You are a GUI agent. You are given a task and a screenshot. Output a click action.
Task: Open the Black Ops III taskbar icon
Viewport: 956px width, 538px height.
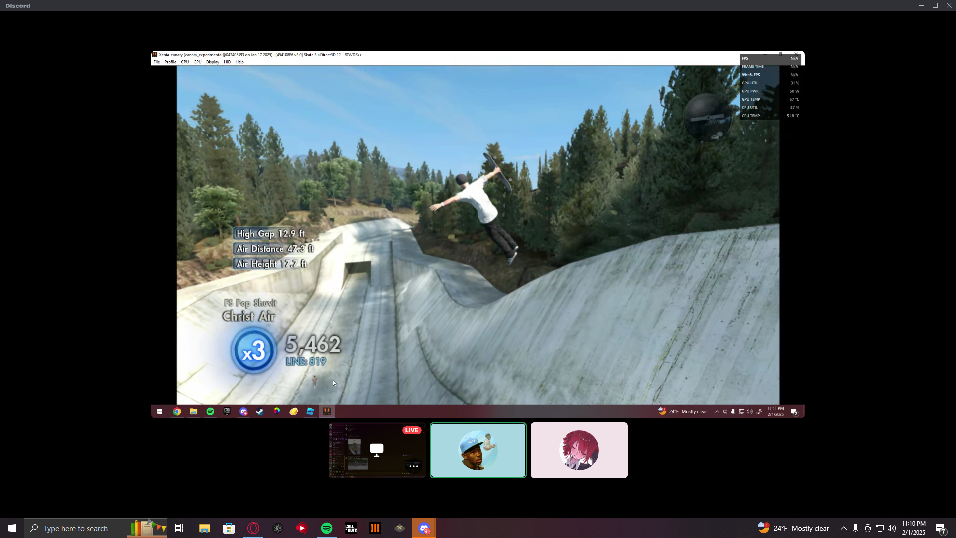[375, 528]
